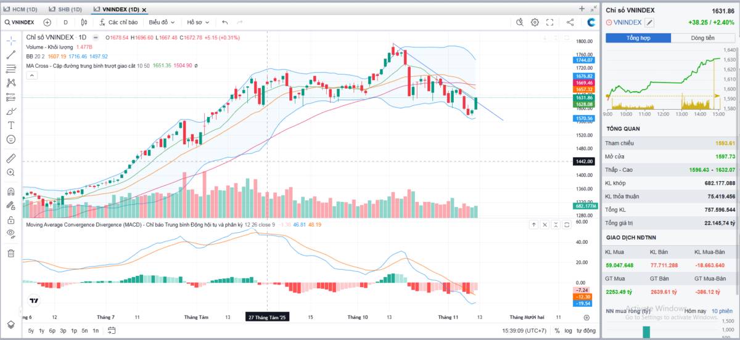Select the crosshair cursor tool
This screenshot has height=340, width=740.
pyautogui.click(x=10, y=40)
